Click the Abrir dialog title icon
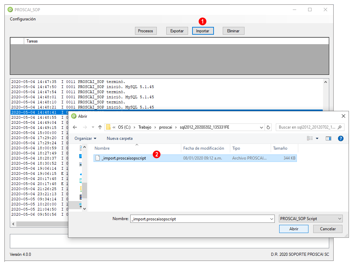The image size is (353, 266). point(74,116)
